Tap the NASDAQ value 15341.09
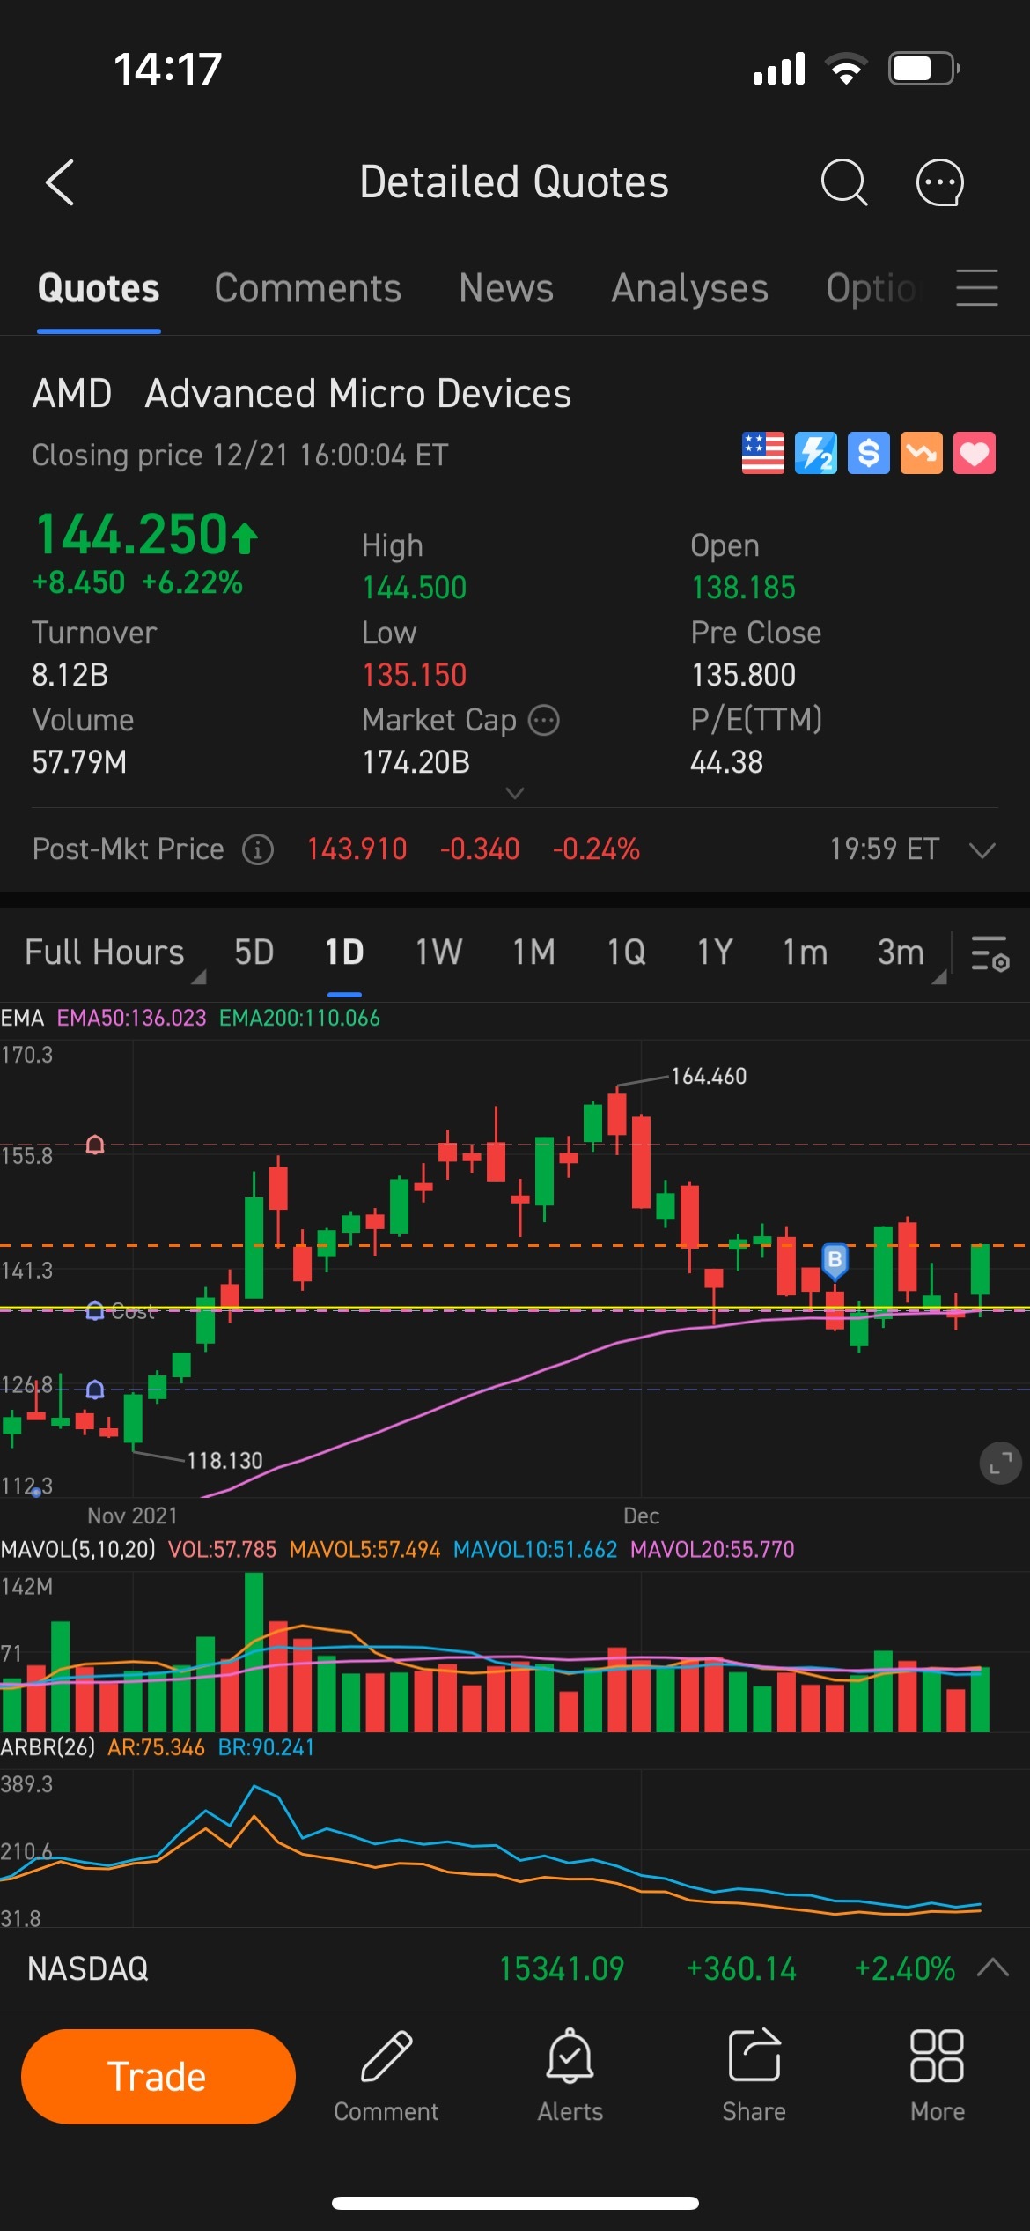 562,1968
